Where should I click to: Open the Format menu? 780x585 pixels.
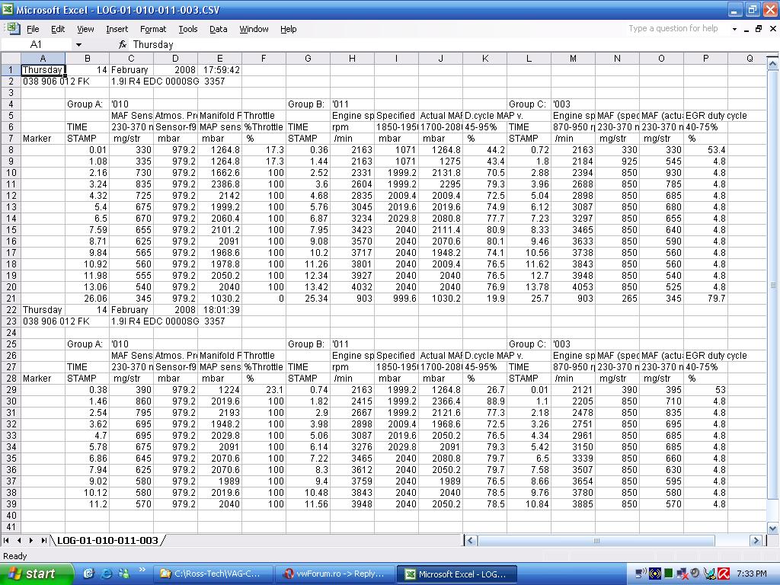[x=152, y=29]
